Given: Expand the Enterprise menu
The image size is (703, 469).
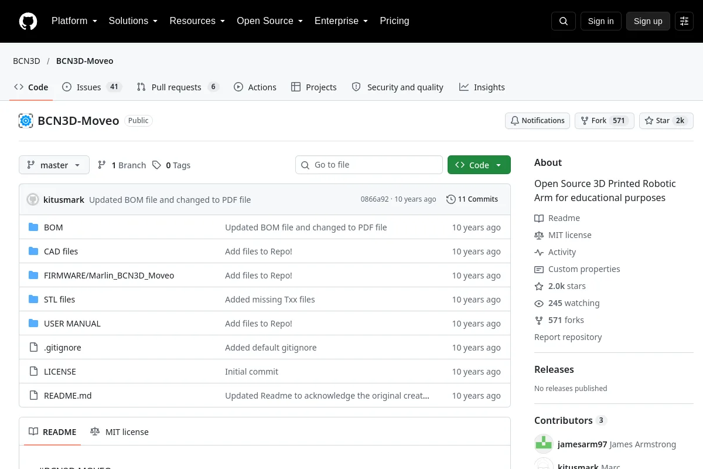Looking at the screenshot, I should pyautogui.click(x=341, y=21).
